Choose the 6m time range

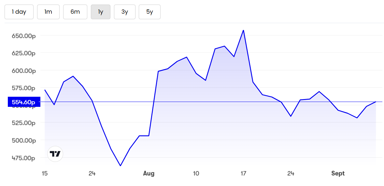click(x=75, y=12)
